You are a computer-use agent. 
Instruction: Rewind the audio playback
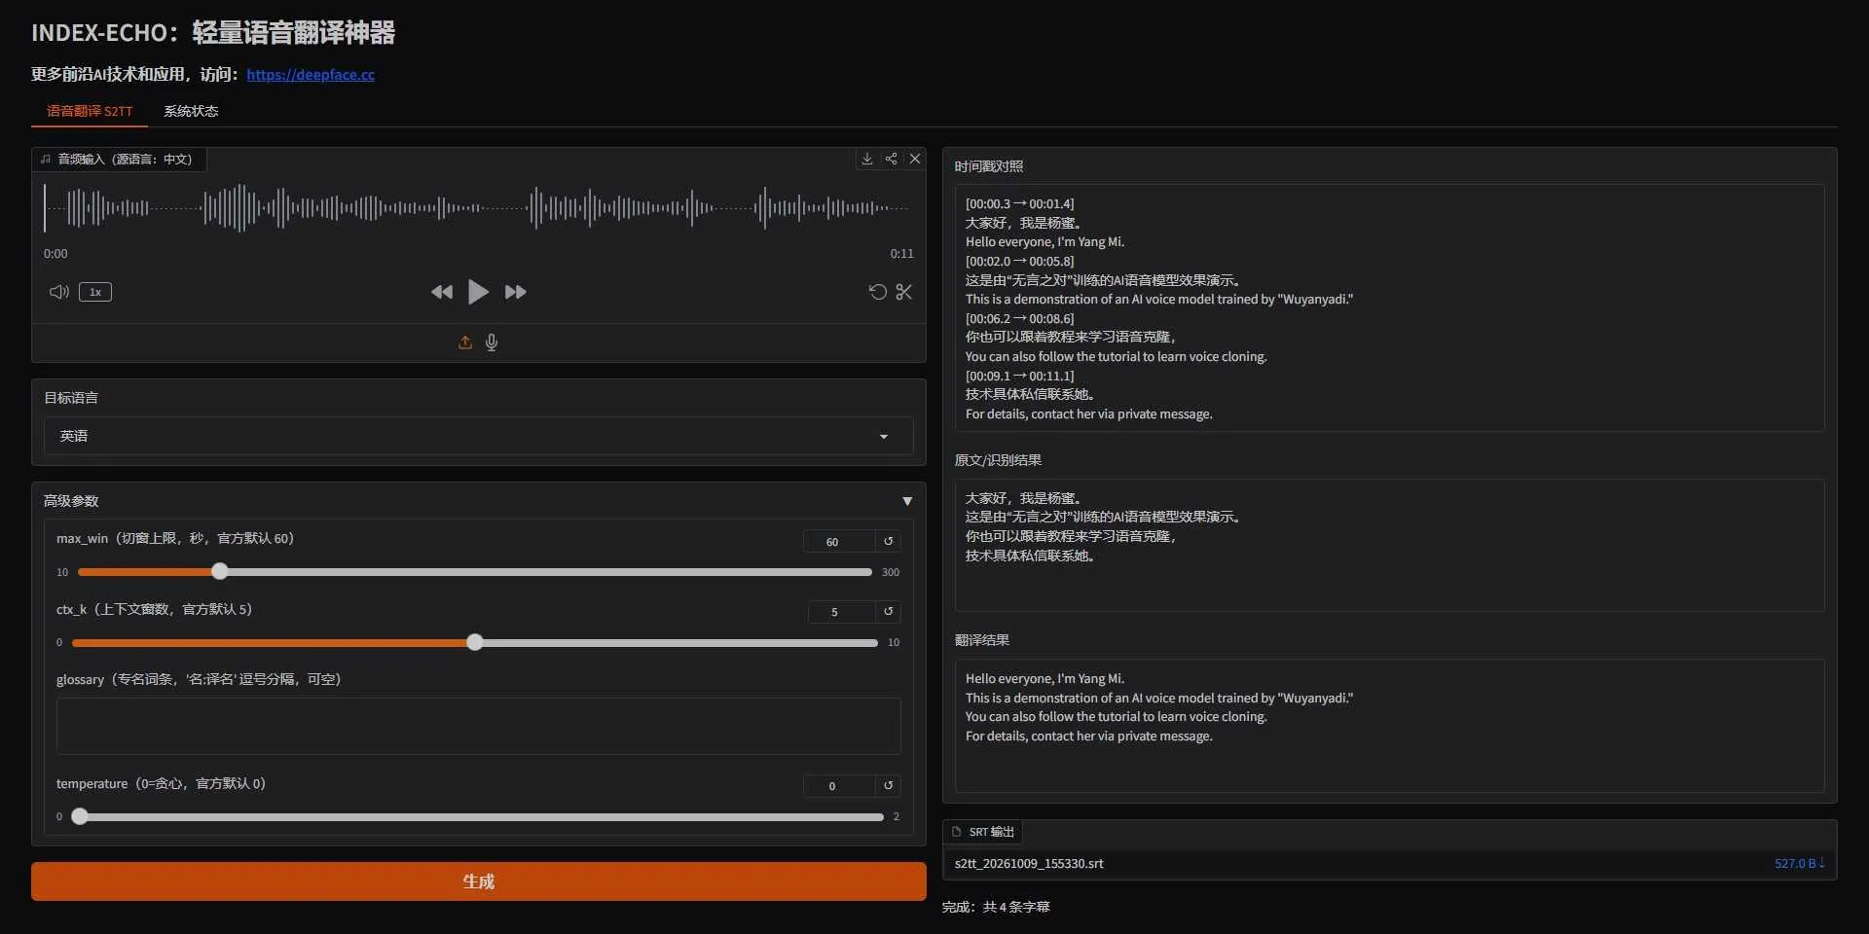[x=442, y=292]
